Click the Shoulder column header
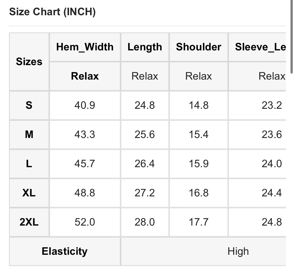295x269 pixels. (198, 47)
